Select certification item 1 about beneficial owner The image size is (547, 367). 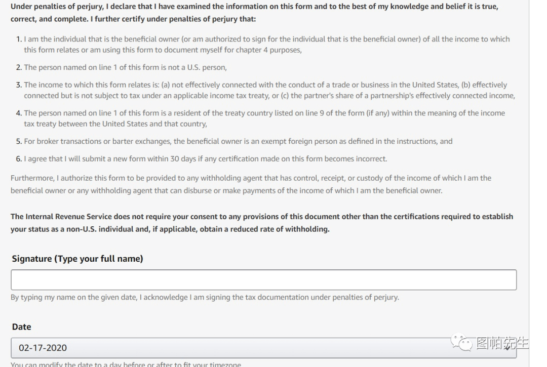point(263,45)
